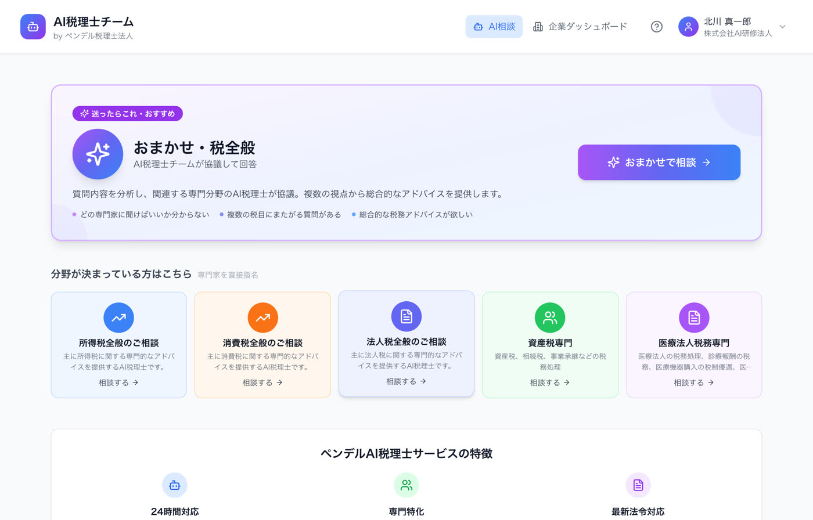
Task: Click the 24時間対応 feature label
Action: pyautogui.click(x=174, y=512)
